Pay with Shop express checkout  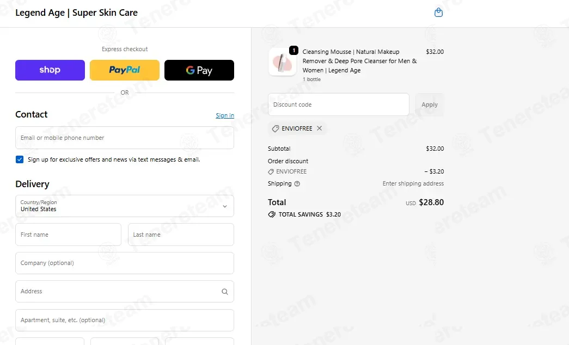point(50,70)
